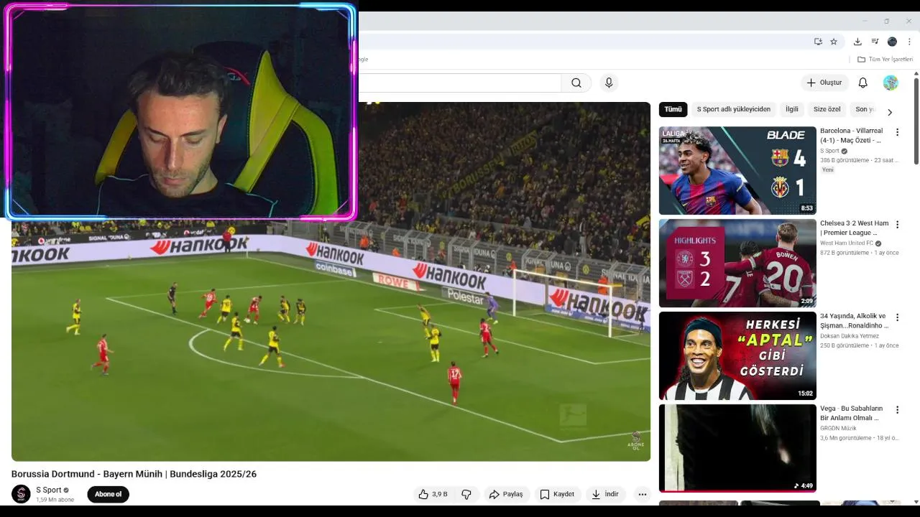
Task: Open options for Ronaldinho video
Action: [x=897, y=317]
